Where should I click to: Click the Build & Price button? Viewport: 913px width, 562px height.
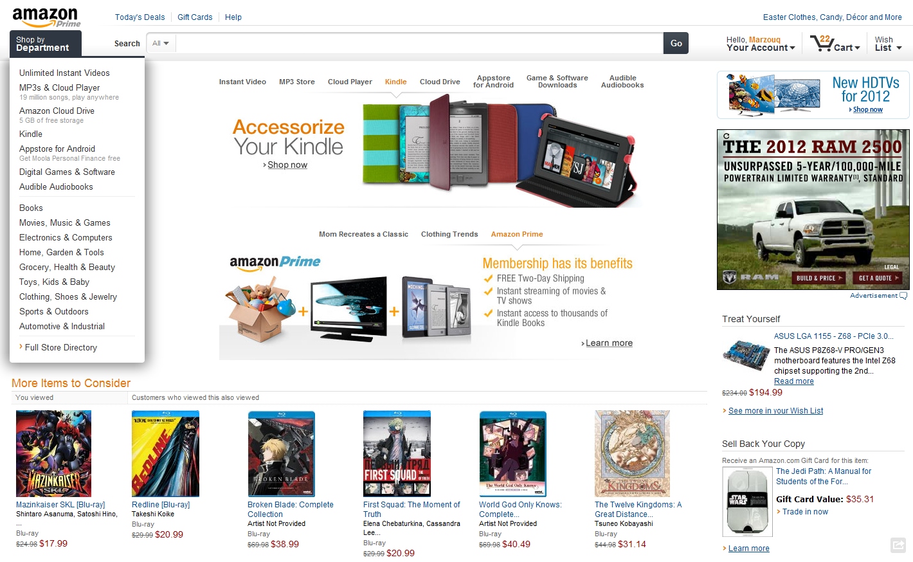820,278
